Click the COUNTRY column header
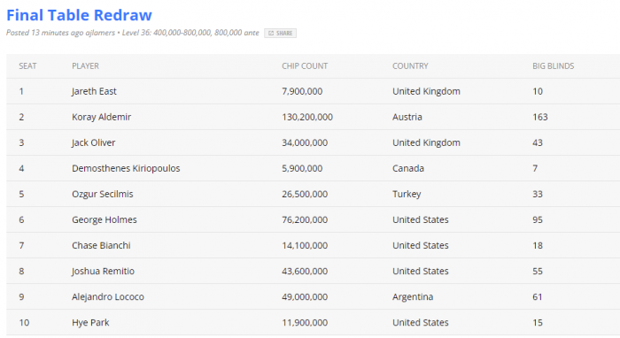The width and height of the screenshot is (620, 338). tap(410, 66)
